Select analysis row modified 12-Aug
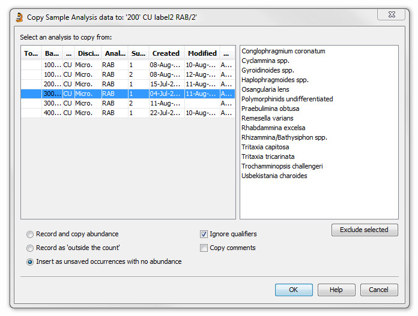Viewport: 418px width, 316px height. click(x=128, y=74)
